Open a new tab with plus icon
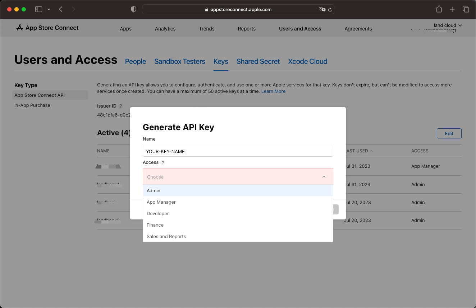 click(452, 9)
